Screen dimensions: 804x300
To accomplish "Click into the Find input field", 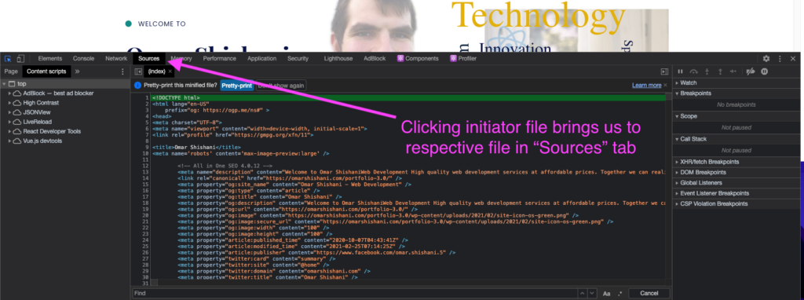I will click(354, 294).
